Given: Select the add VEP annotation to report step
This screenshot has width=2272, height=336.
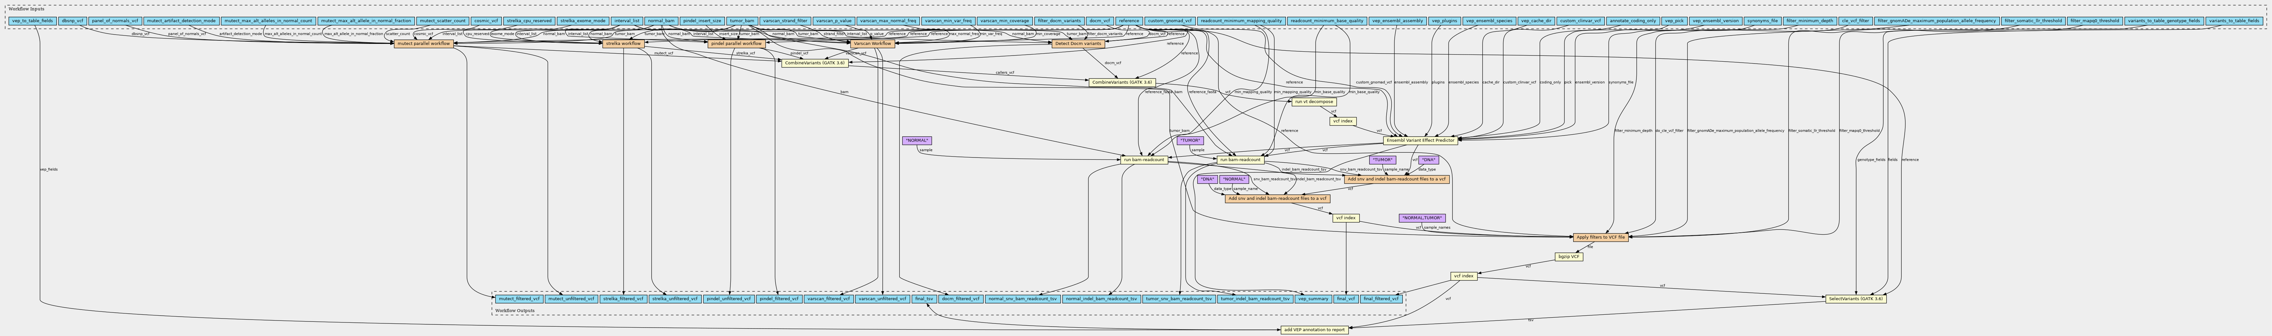Looking at the screenshot, I should (x=1314, y=330).
